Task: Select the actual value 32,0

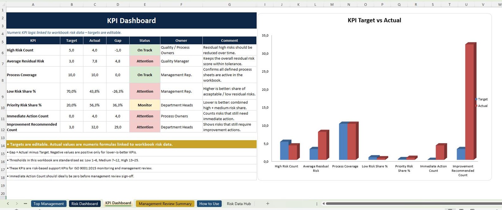Action: 95,127
